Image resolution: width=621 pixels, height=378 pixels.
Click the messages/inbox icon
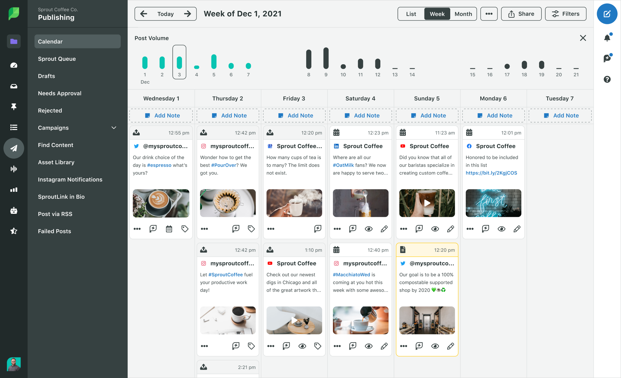(13, 86)
